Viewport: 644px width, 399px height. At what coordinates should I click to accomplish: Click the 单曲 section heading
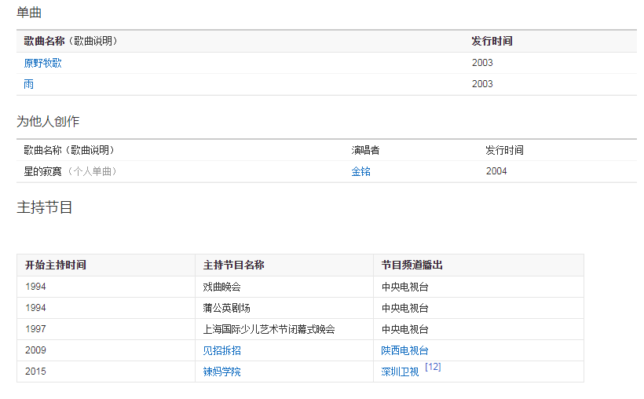(29, 13)
